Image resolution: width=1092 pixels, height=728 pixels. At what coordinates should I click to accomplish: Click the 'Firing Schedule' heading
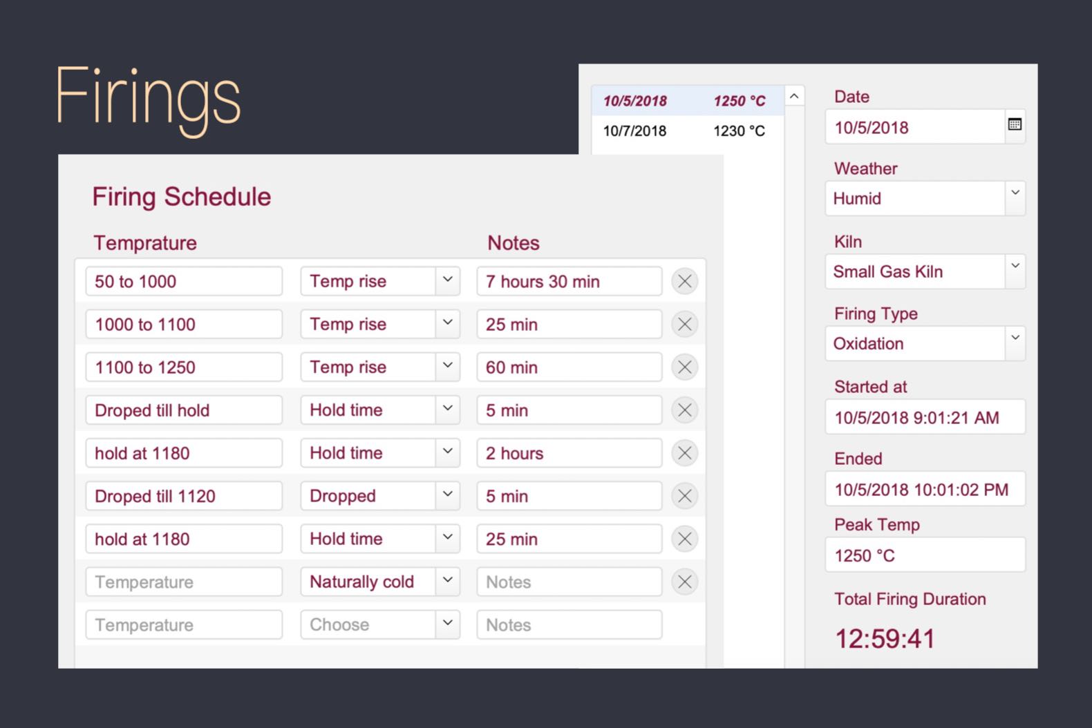(181, 197)
